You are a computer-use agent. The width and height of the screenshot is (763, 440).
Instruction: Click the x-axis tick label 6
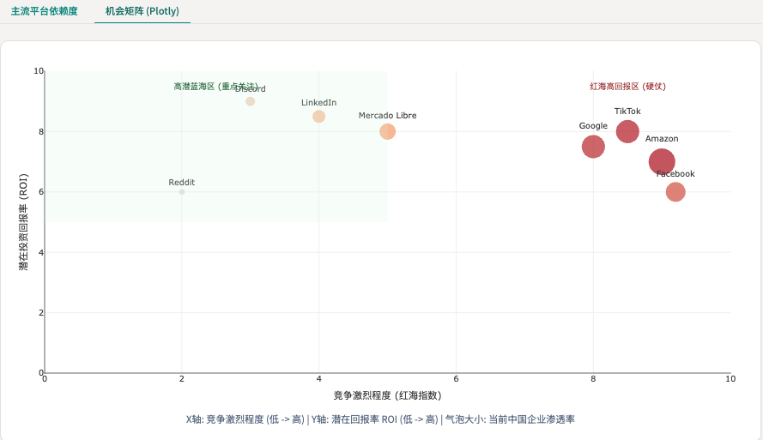coord(456,378)
